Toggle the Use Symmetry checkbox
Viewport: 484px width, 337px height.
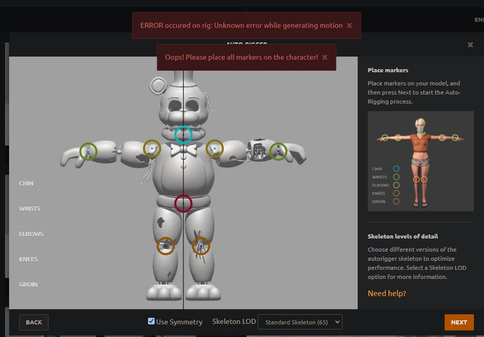(x=151, y=321)
